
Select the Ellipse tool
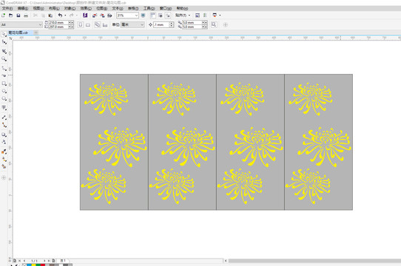(4, 91)
